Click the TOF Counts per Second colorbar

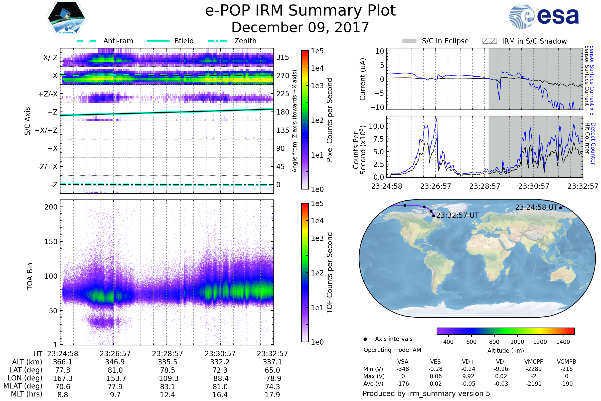[x=305, y=272]
